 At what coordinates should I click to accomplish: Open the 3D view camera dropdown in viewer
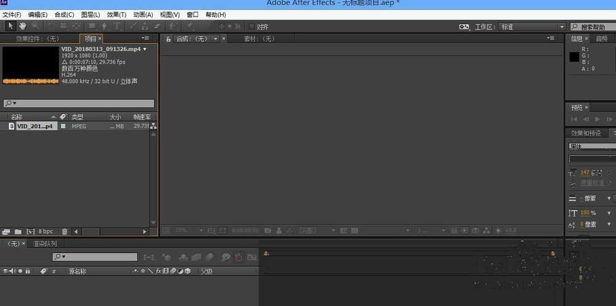(x=387, y=230)
